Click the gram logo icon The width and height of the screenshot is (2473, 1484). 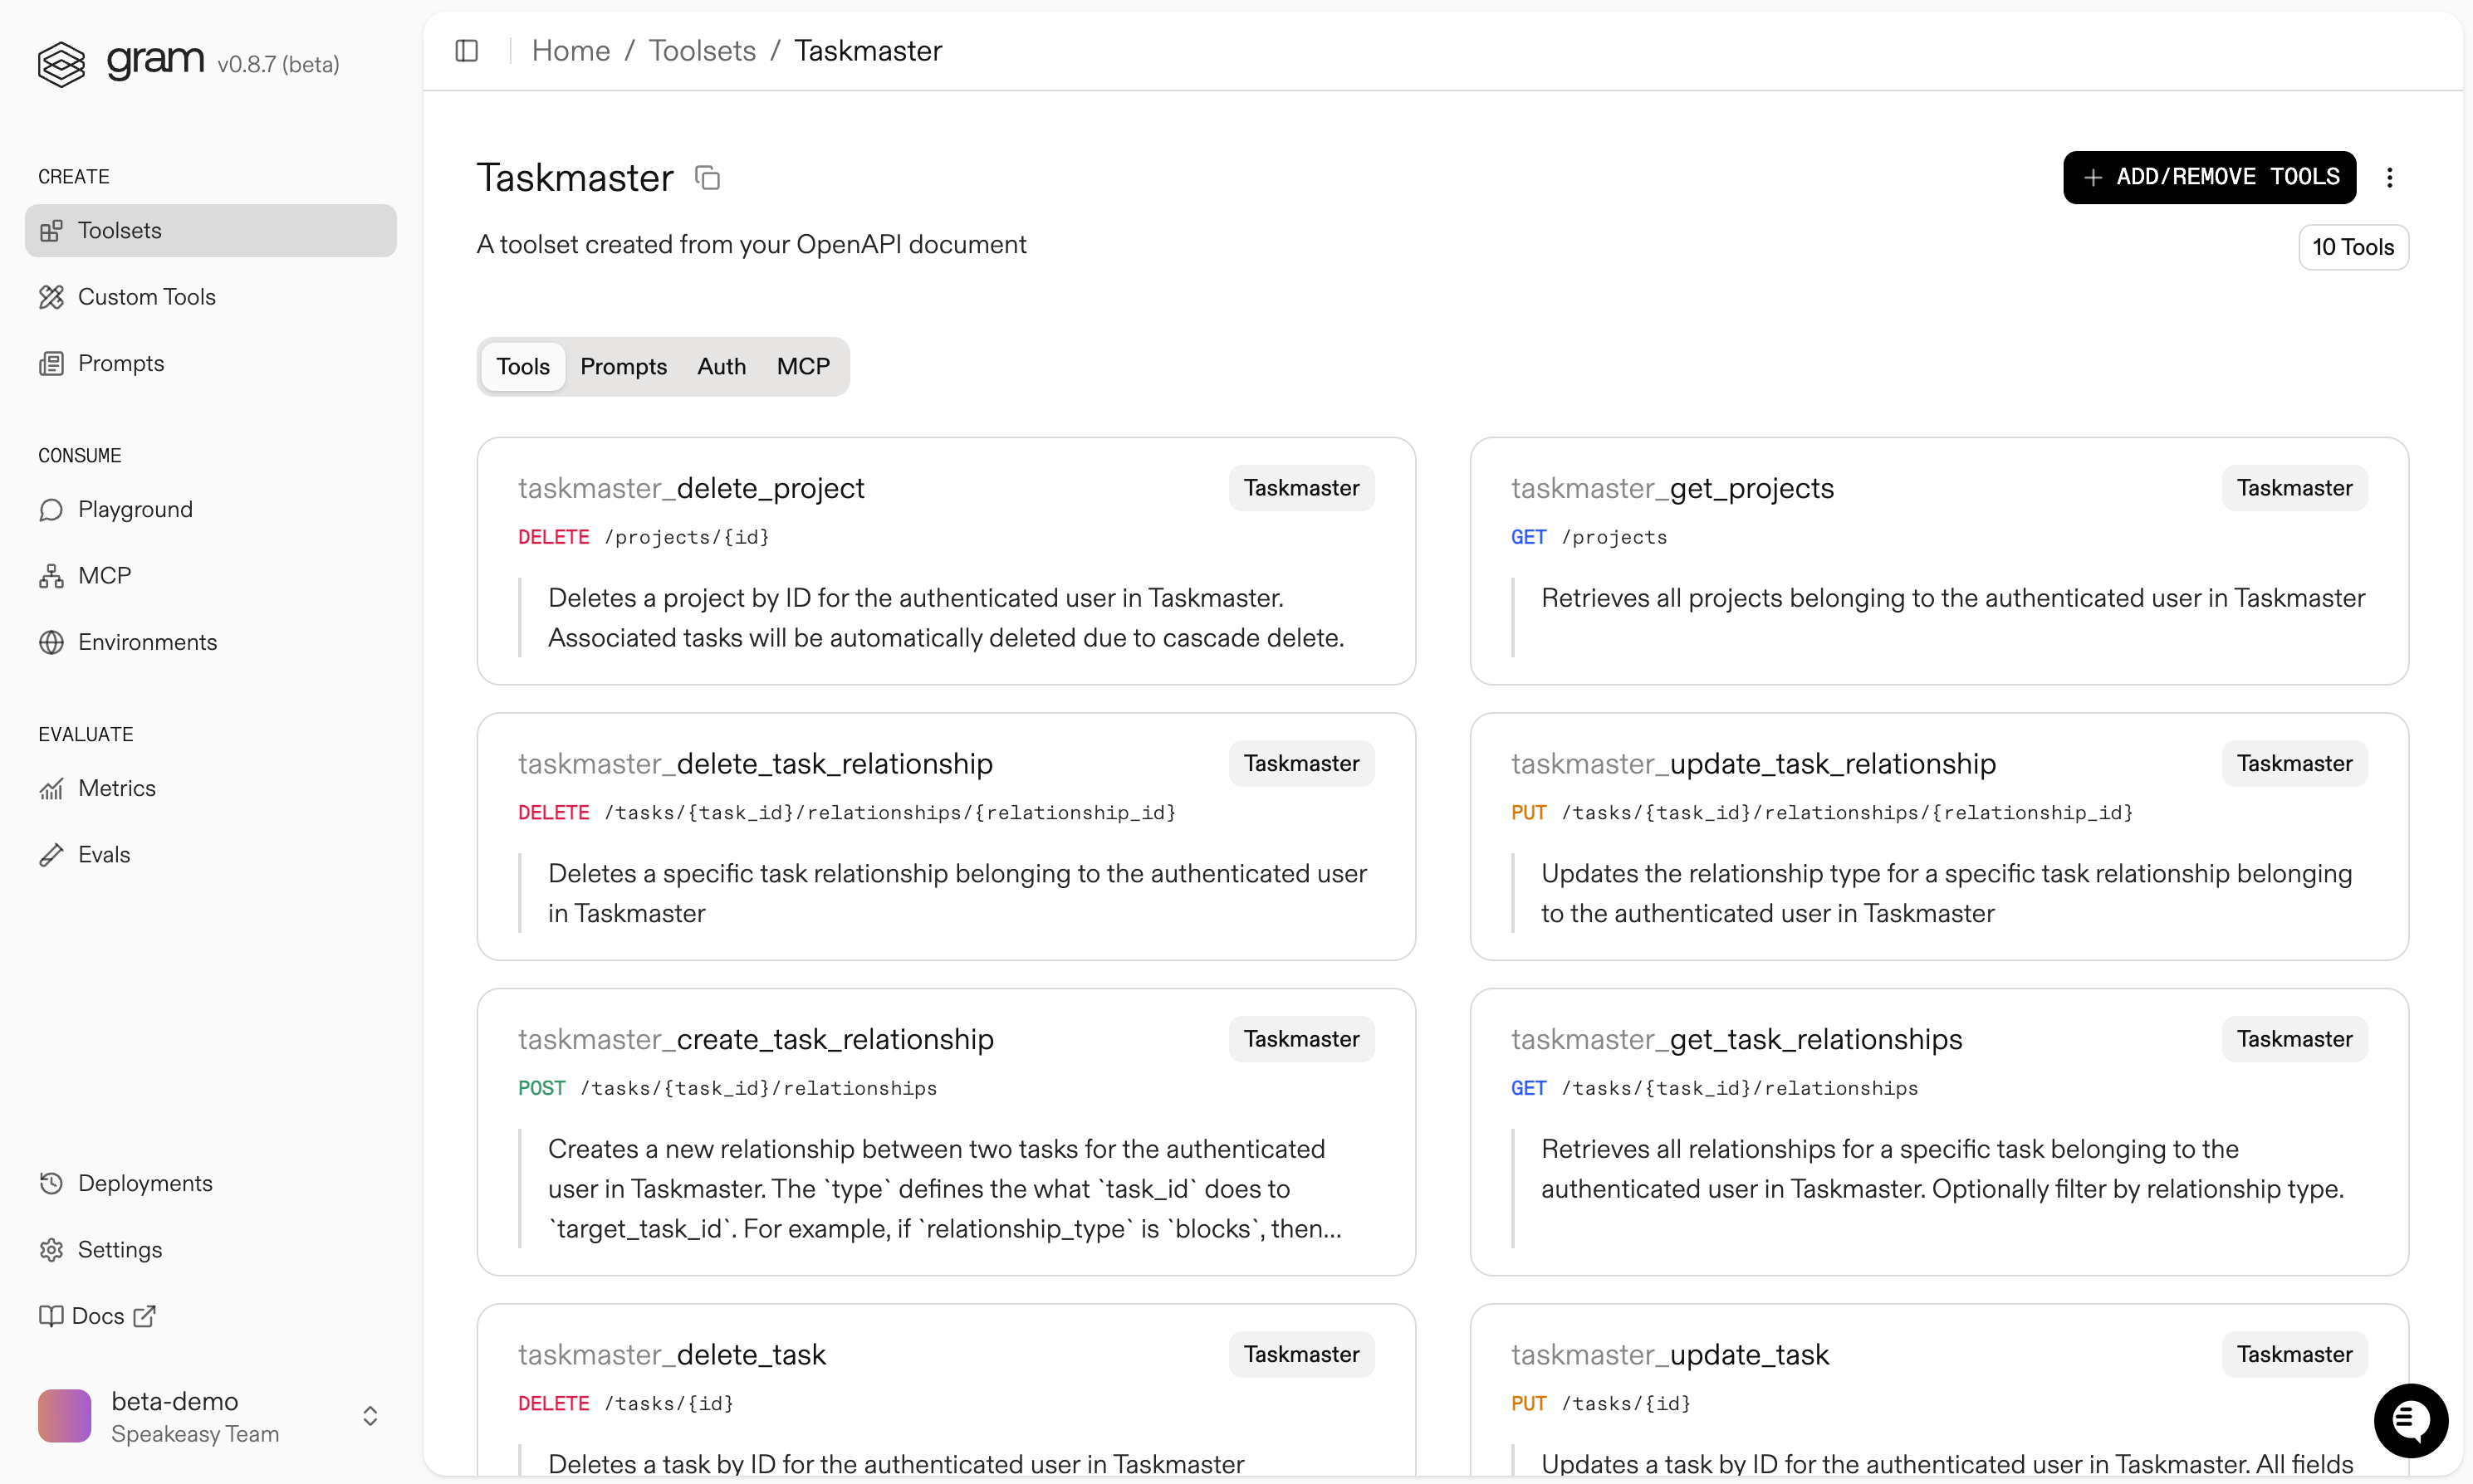point(61,64)
